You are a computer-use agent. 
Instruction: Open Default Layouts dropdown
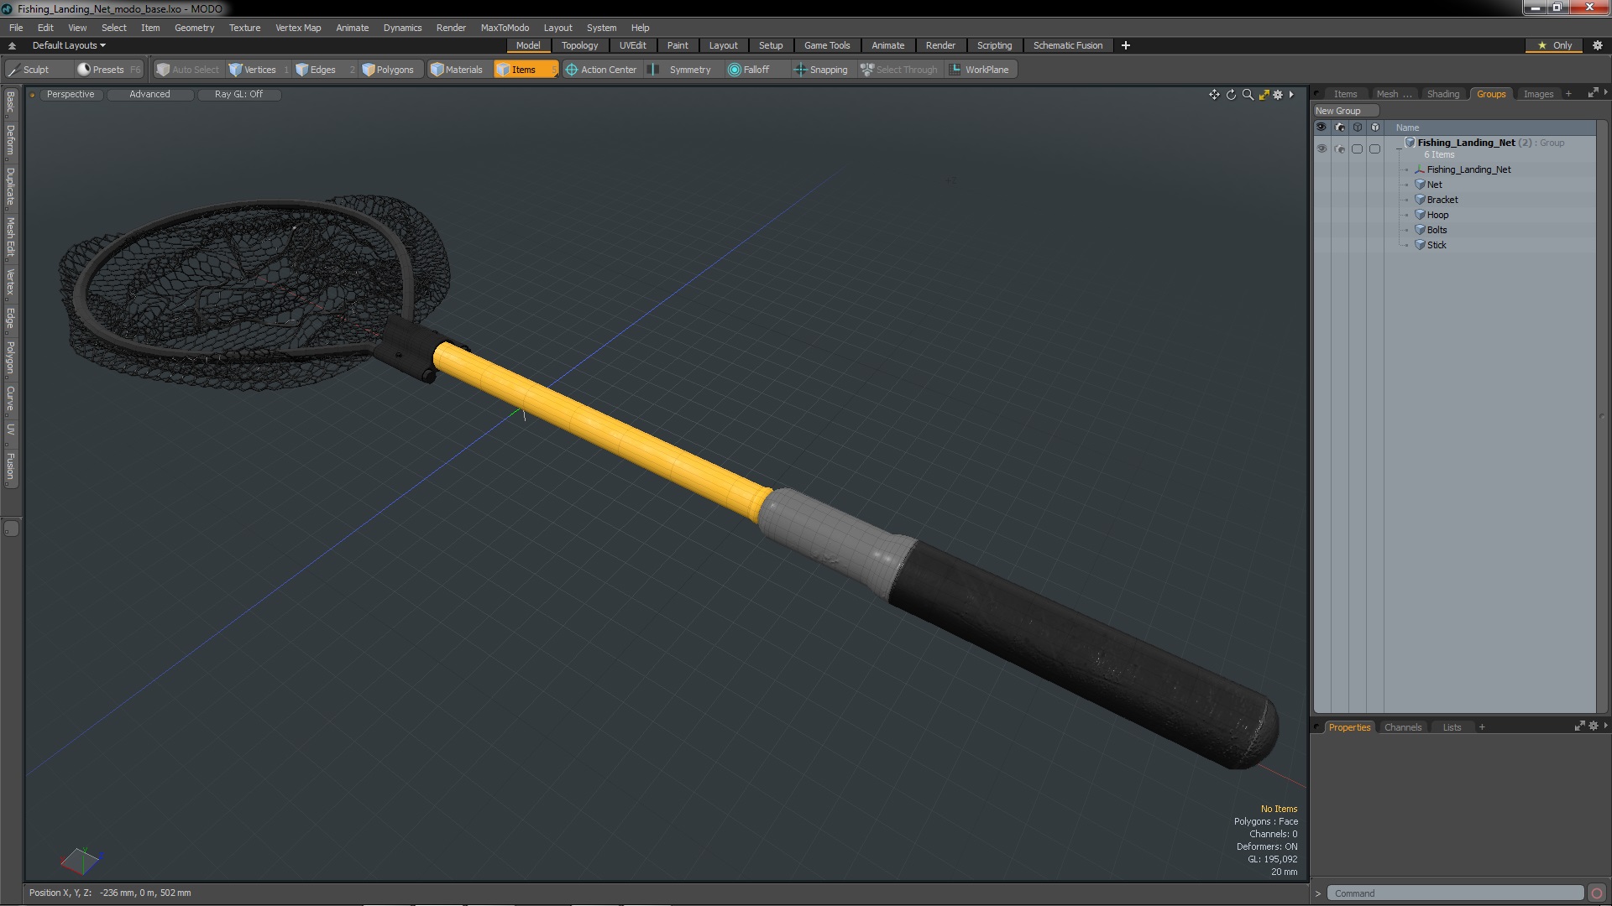[x=69, y=45]
